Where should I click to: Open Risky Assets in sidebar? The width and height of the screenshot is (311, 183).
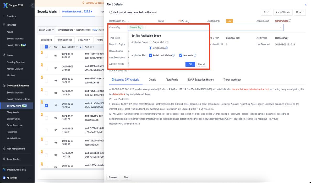13,112
